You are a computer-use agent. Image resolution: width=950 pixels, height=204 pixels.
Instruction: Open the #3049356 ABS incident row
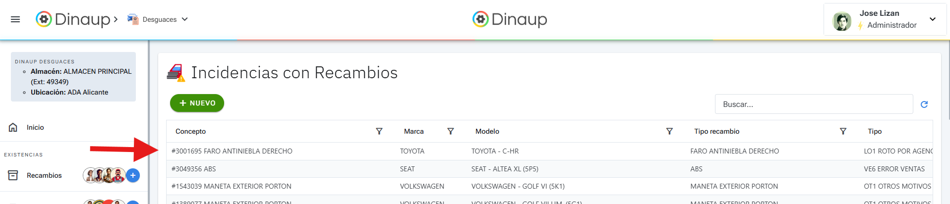[x=194, y=169]
